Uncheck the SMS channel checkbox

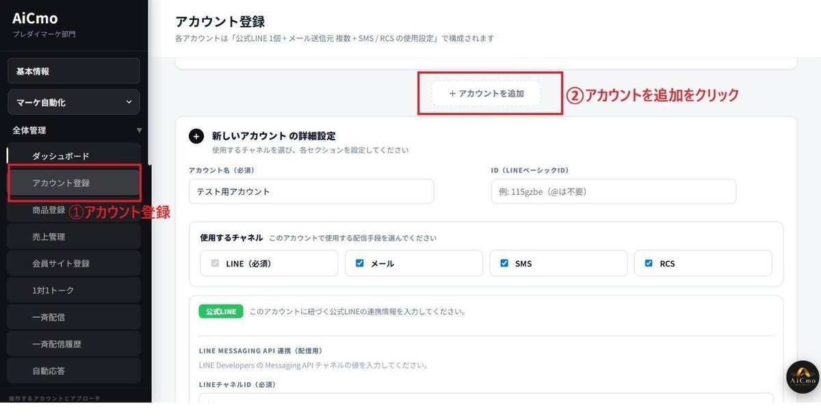504,263
